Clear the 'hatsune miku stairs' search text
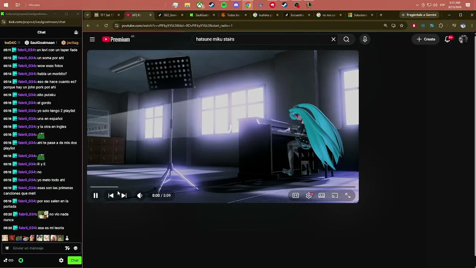Image resolution: width=476 pixels, height=268 pixels. (x=334, y=39)
